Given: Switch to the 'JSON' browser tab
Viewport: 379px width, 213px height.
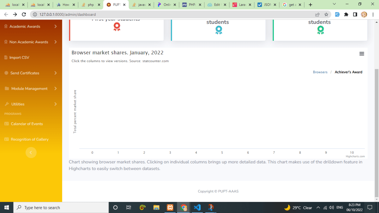Looking at the screenshot, I should pyautogui.click(x=267, y=5).
